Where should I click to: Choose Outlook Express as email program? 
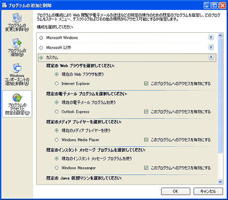pyautogui.click(x=57, y=112)
